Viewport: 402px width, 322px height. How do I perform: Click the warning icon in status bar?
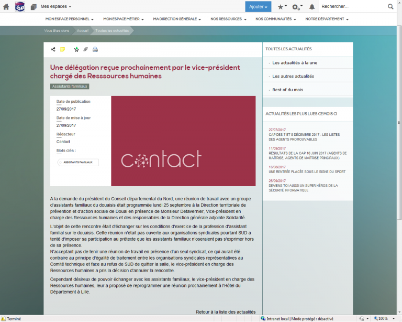[x=3, y=319]
